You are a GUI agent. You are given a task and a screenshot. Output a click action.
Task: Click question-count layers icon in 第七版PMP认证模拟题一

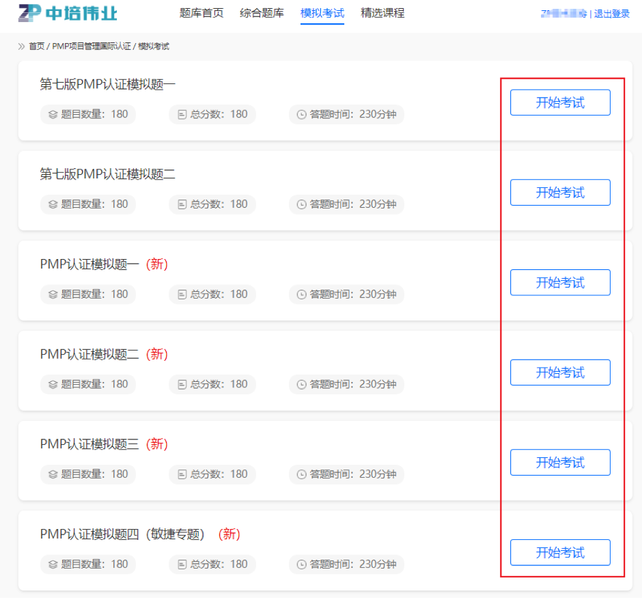(53, 115)
